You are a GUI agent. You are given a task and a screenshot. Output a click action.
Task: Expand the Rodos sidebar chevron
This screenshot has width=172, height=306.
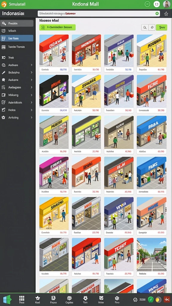[x=32, y=110]
